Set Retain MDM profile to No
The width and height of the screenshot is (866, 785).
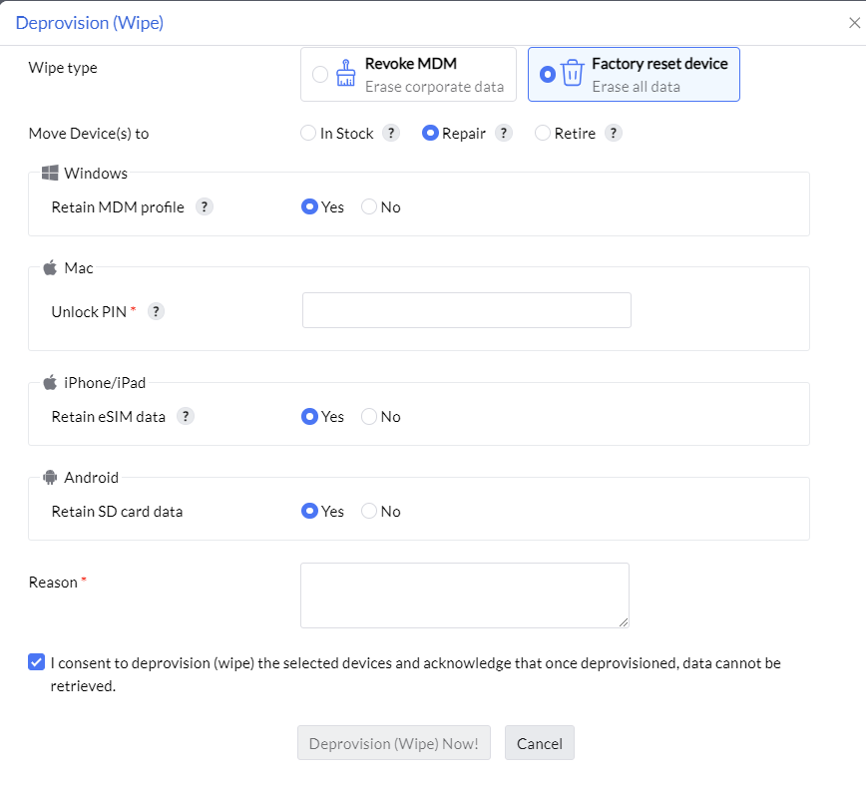(369, 207)
